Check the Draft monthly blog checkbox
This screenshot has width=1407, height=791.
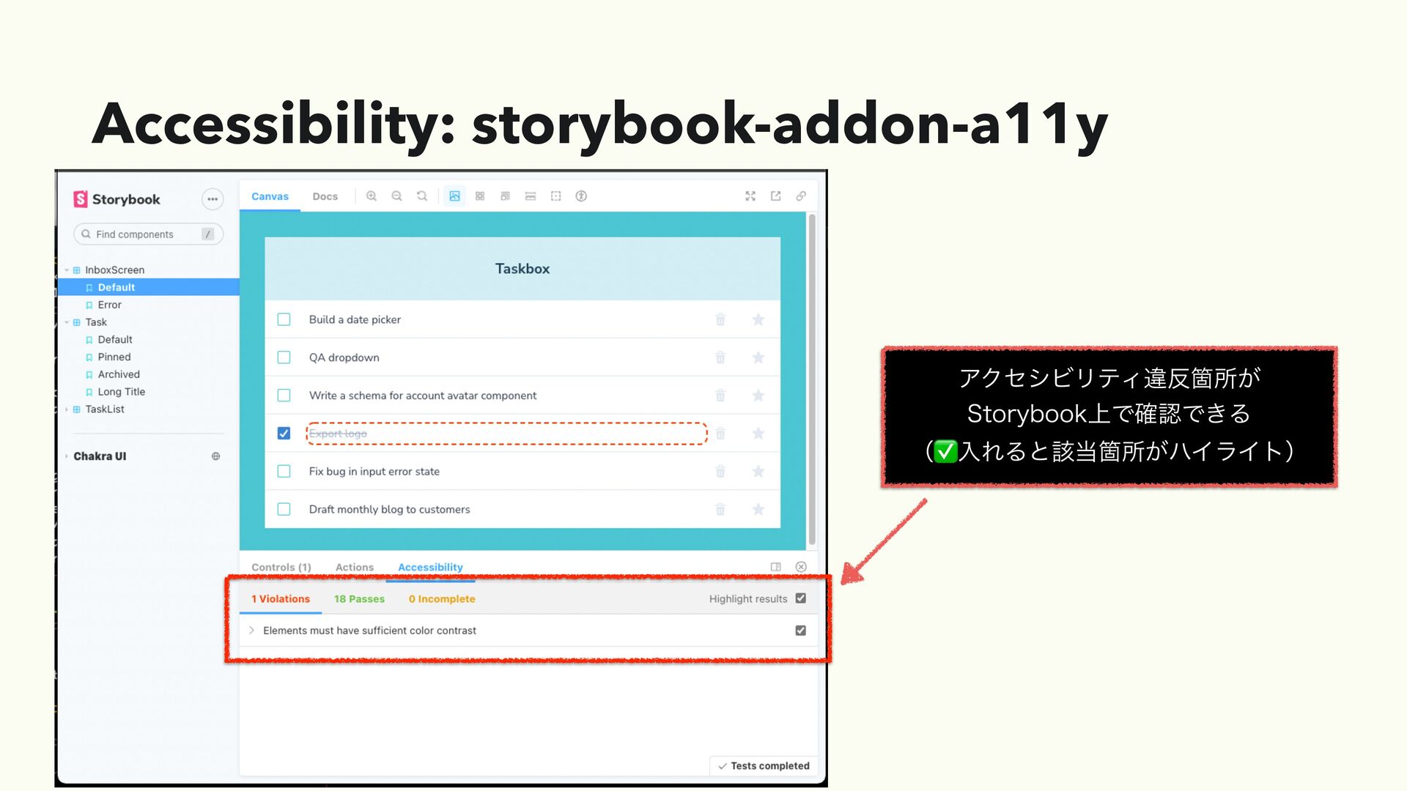pos(284,509)
